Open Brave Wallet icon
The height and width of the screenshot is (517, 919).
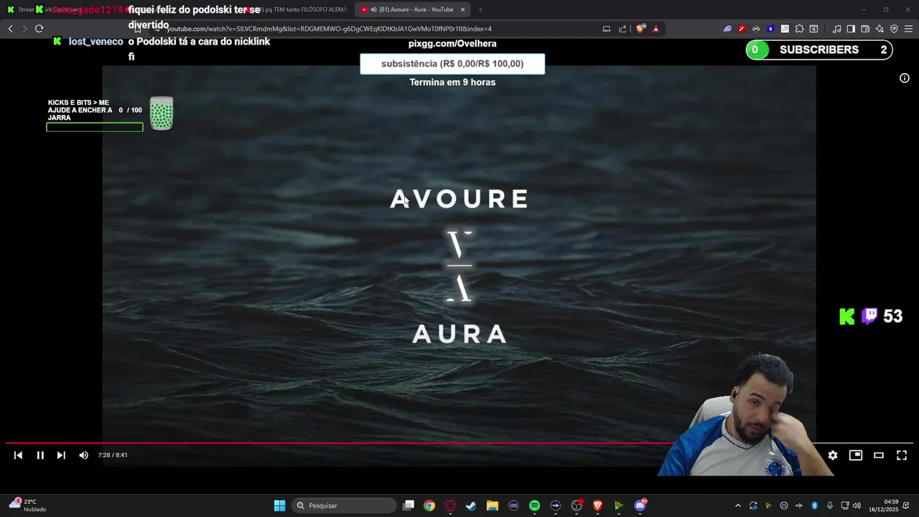tap(865, 29)
